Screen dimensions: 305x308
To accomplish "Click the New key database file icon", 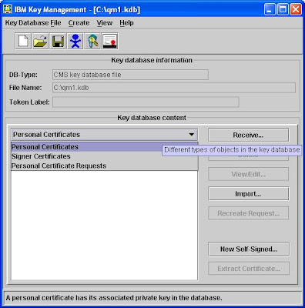I will pyautogui.click(x=23, y=41).
